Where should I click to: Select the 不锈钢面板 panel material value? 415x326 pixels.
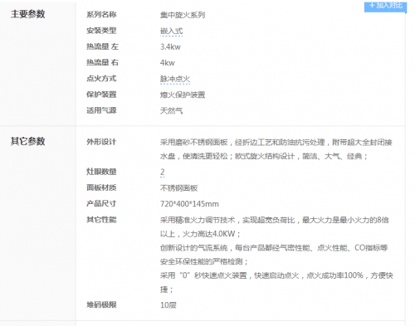(179, 188)
